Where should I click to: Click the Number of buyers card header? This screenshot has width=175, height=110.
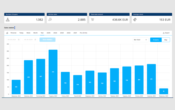click(x=24, y=14)
